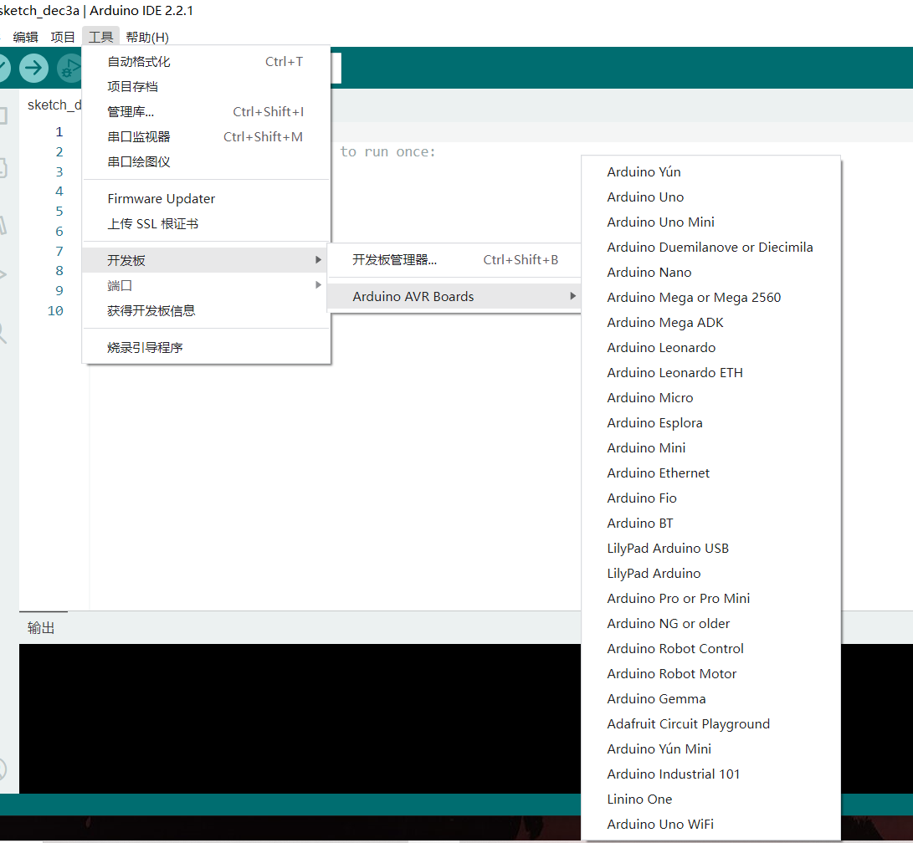Screen dimensions: 913x843
Task: Open the 项目 menu
Action: tap(63, 37)
